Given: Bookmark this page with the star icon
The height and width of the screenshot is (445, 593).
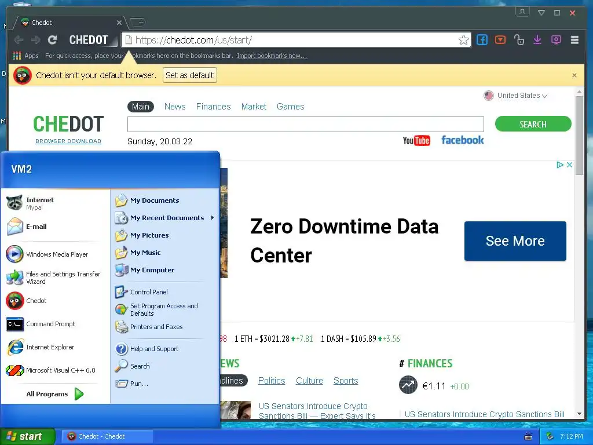Looking at the screenshot, I should (463, 40).
